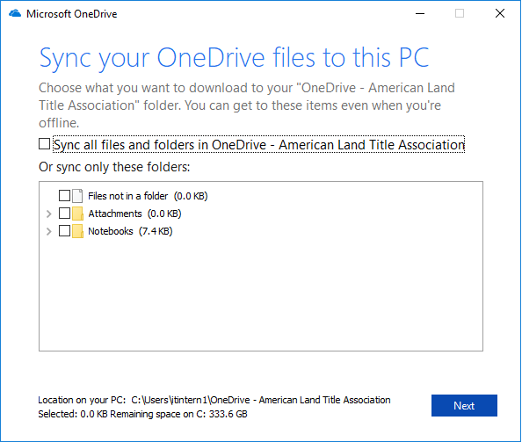Click the Files not in a folder document icon
This screenshot has width=522, height=442.
[x=77, y=196]
